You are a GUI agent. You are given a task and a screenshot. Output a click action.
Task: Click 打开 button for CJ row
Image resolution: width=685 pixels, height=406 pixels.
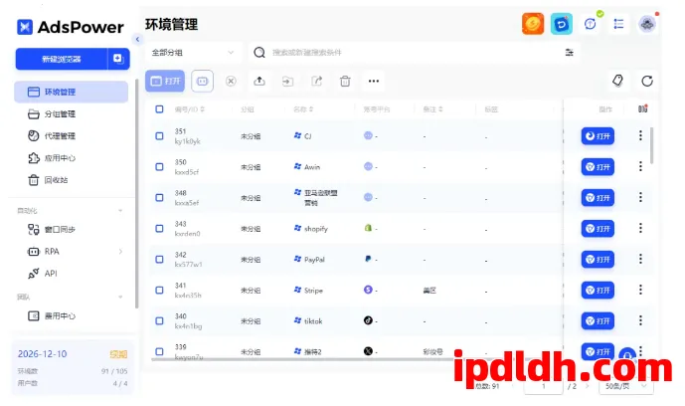[x=598, y=136]
